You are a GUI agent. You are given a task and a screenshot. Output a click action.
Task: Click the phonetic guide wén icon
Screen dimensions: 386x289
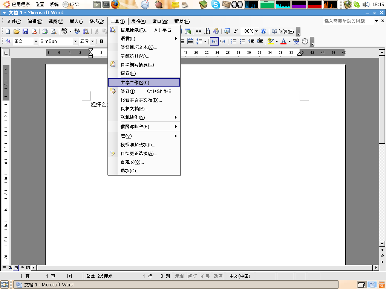[x=296, y=41]
